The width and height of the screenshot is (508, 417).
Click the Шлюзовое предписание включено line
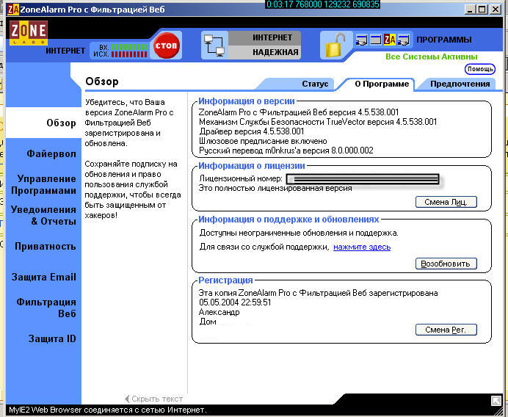click(x=263, y=141)
